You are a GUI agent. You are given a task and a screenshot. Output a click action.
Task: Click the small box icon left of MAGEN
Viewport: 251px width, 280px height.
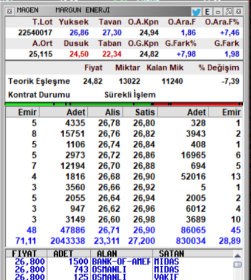point(9,11)
